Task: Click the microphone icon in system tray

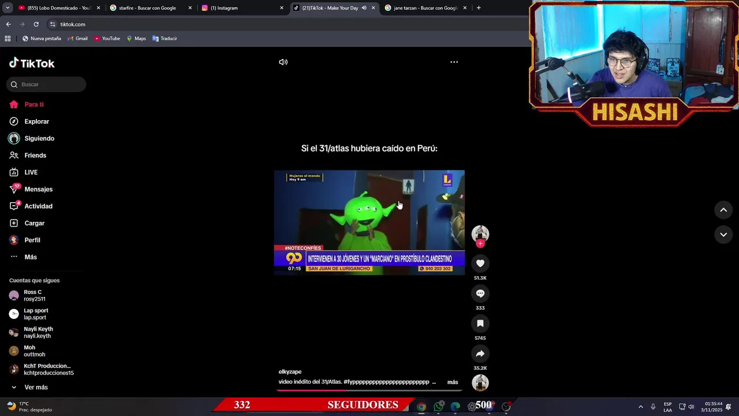Action: pos(653,407)
